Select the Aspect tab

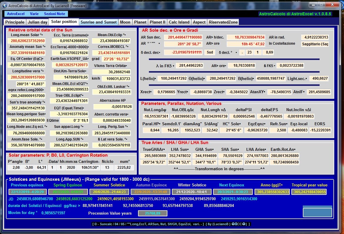[x=199, y=22]
